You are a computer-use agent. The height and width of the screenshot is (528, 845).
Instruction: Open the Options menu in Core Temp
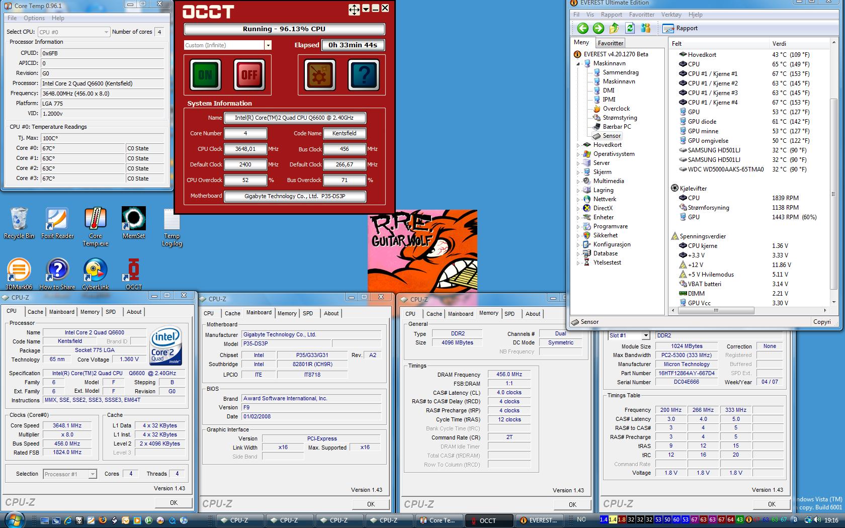pyautogui.click(x=34, y=18)
